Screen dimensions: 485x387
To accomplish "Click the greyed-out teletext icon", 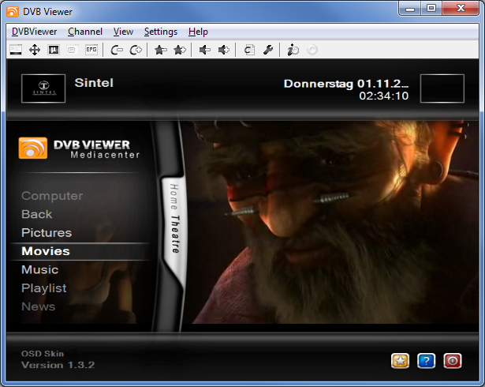I will pos(72,50).
